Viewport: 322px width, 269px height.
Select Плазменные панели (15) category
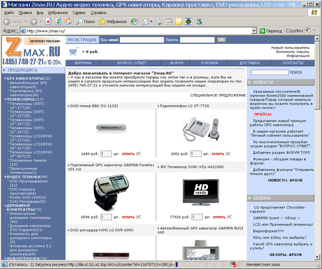click(x=28, y=163)
